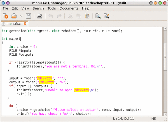Viewport: 168px width, 122px height.
Task: Paste from clipboard icon
Action: click(x=87, y=16)
